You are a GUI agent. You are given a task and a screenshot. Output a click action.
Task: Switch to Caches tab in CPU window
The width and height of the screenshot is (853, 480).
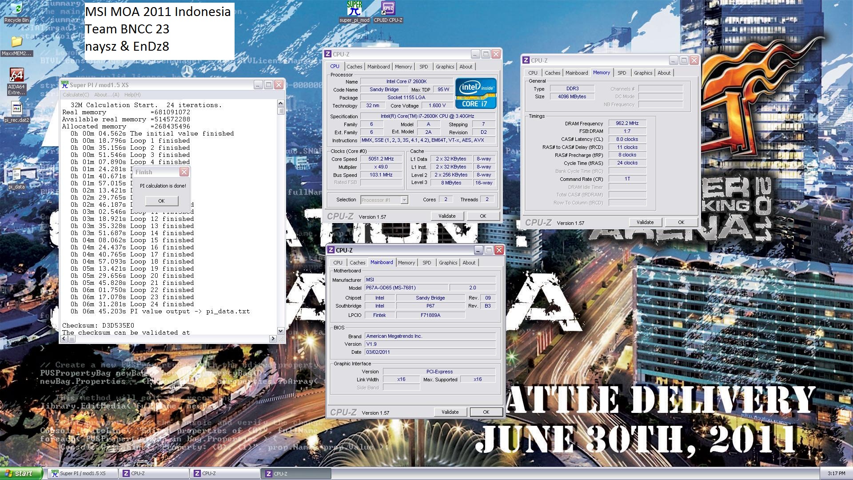354,67
